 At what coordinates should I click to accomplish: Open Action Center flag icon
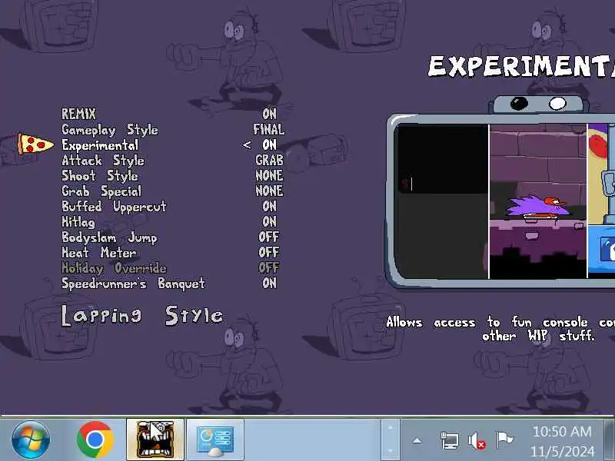tap(504, 439)
